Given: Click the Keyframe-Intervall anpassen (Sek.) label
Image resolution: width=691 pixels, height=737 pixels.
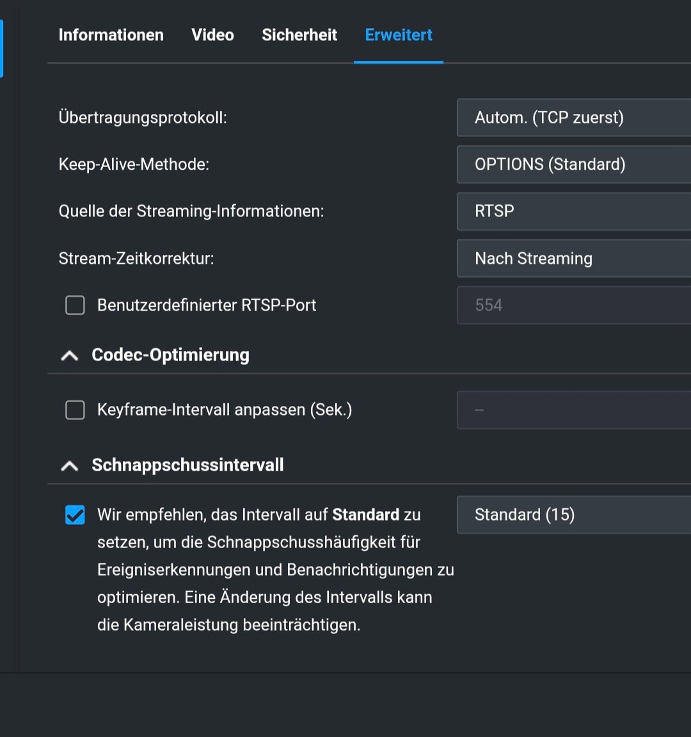Looking at the screenshot, I should coord(225,410).
